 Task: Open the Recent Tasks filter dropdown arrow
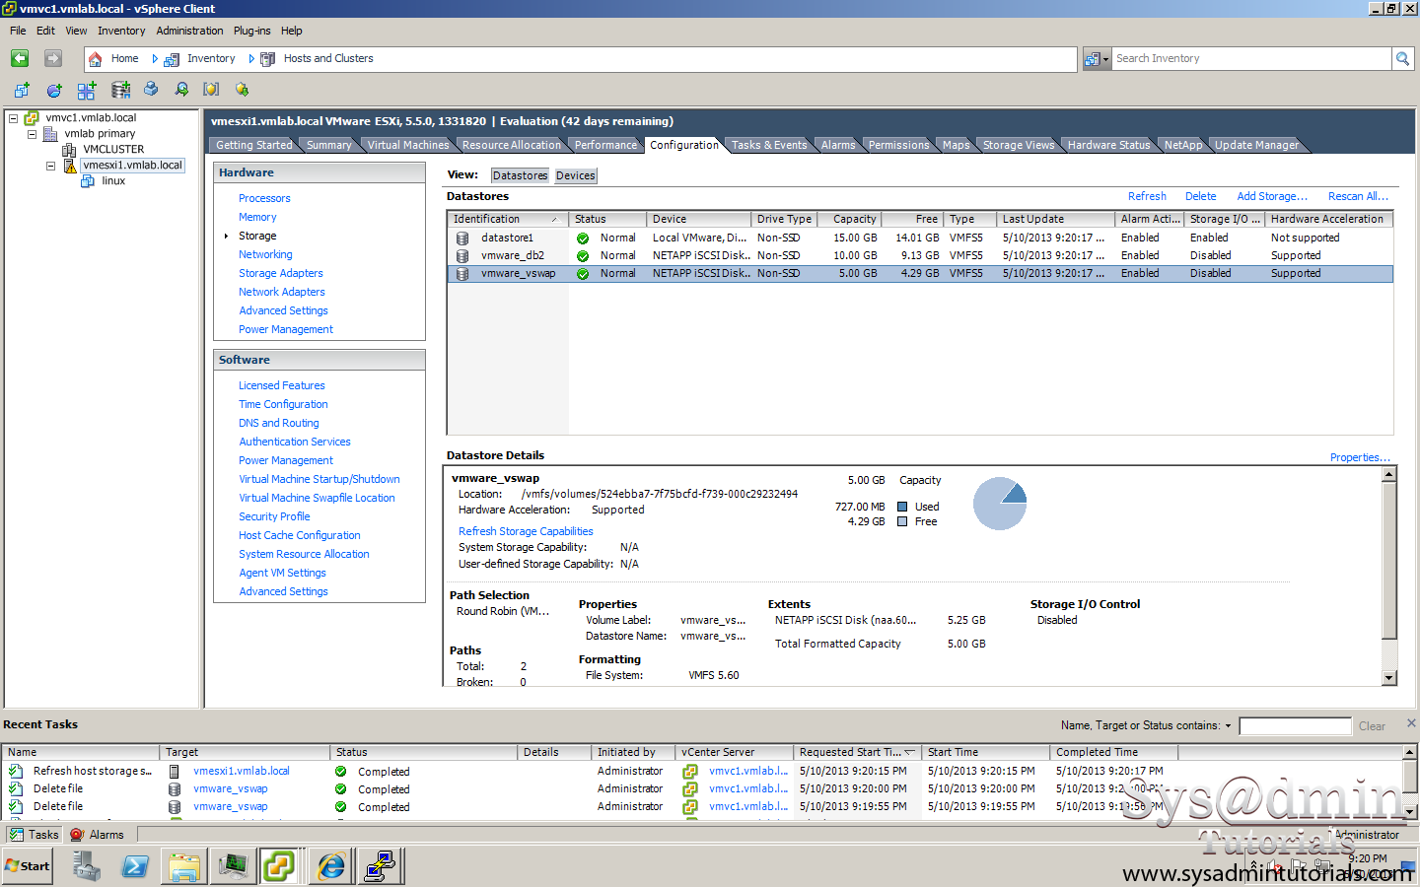tap(1228, 726)
